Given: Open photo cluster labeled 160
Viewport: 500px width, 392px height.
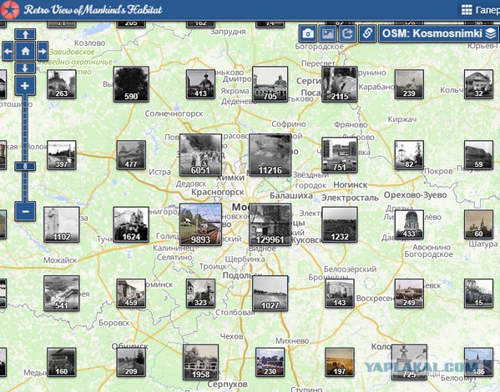Looking at the screenshot, I should click(x=62, y=362).
